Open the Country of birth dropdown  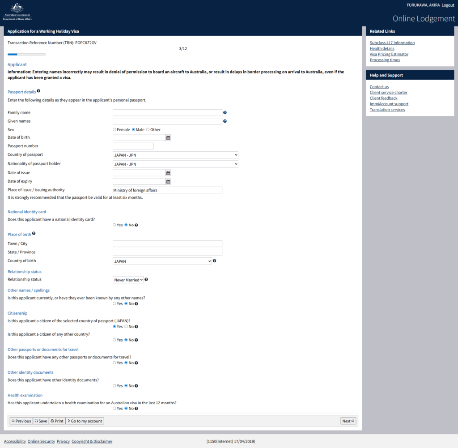point(162,261)
